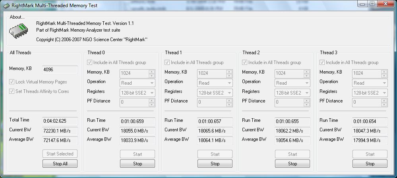Click Thread 0 Start button
Viewport: 397px width, 178px height.
pos(137,154)
